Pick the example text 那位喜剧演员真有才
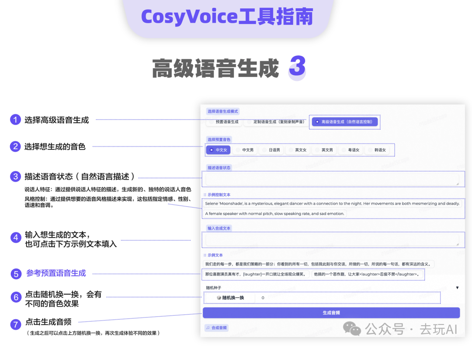 click(256, 274)
